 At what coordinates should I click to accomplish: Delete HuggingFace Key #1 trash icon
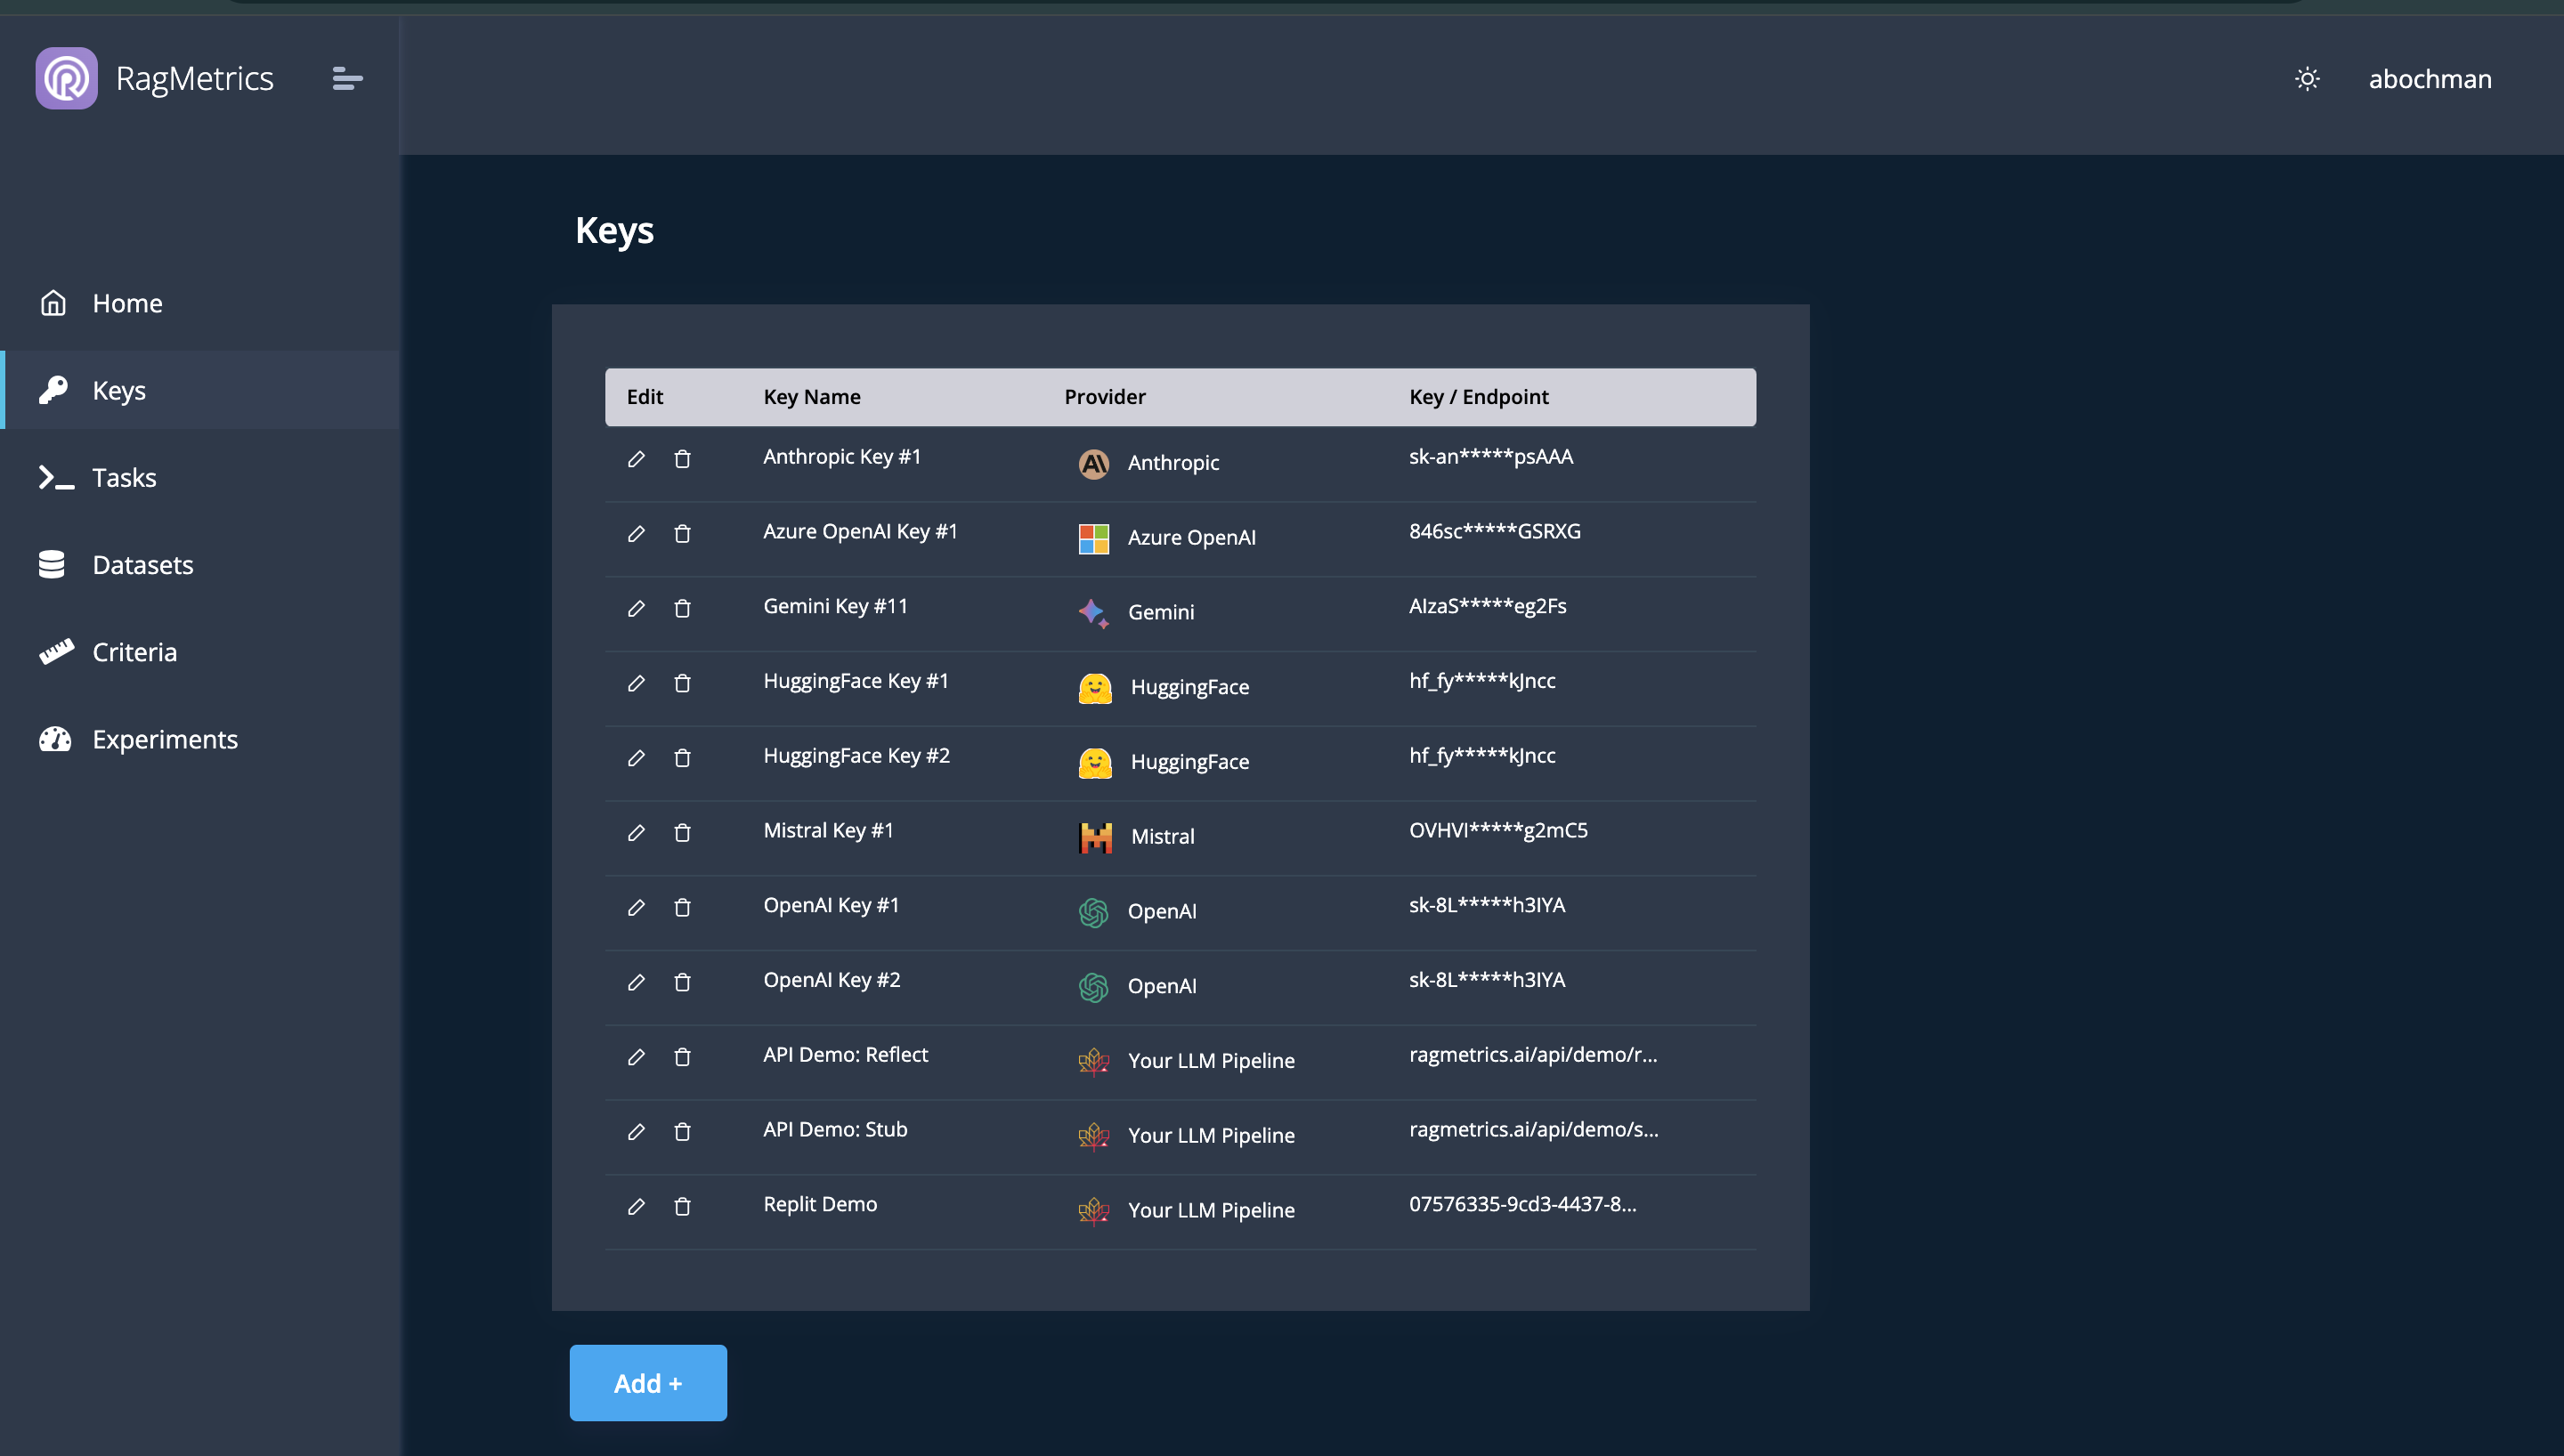(x=682, y=683)
